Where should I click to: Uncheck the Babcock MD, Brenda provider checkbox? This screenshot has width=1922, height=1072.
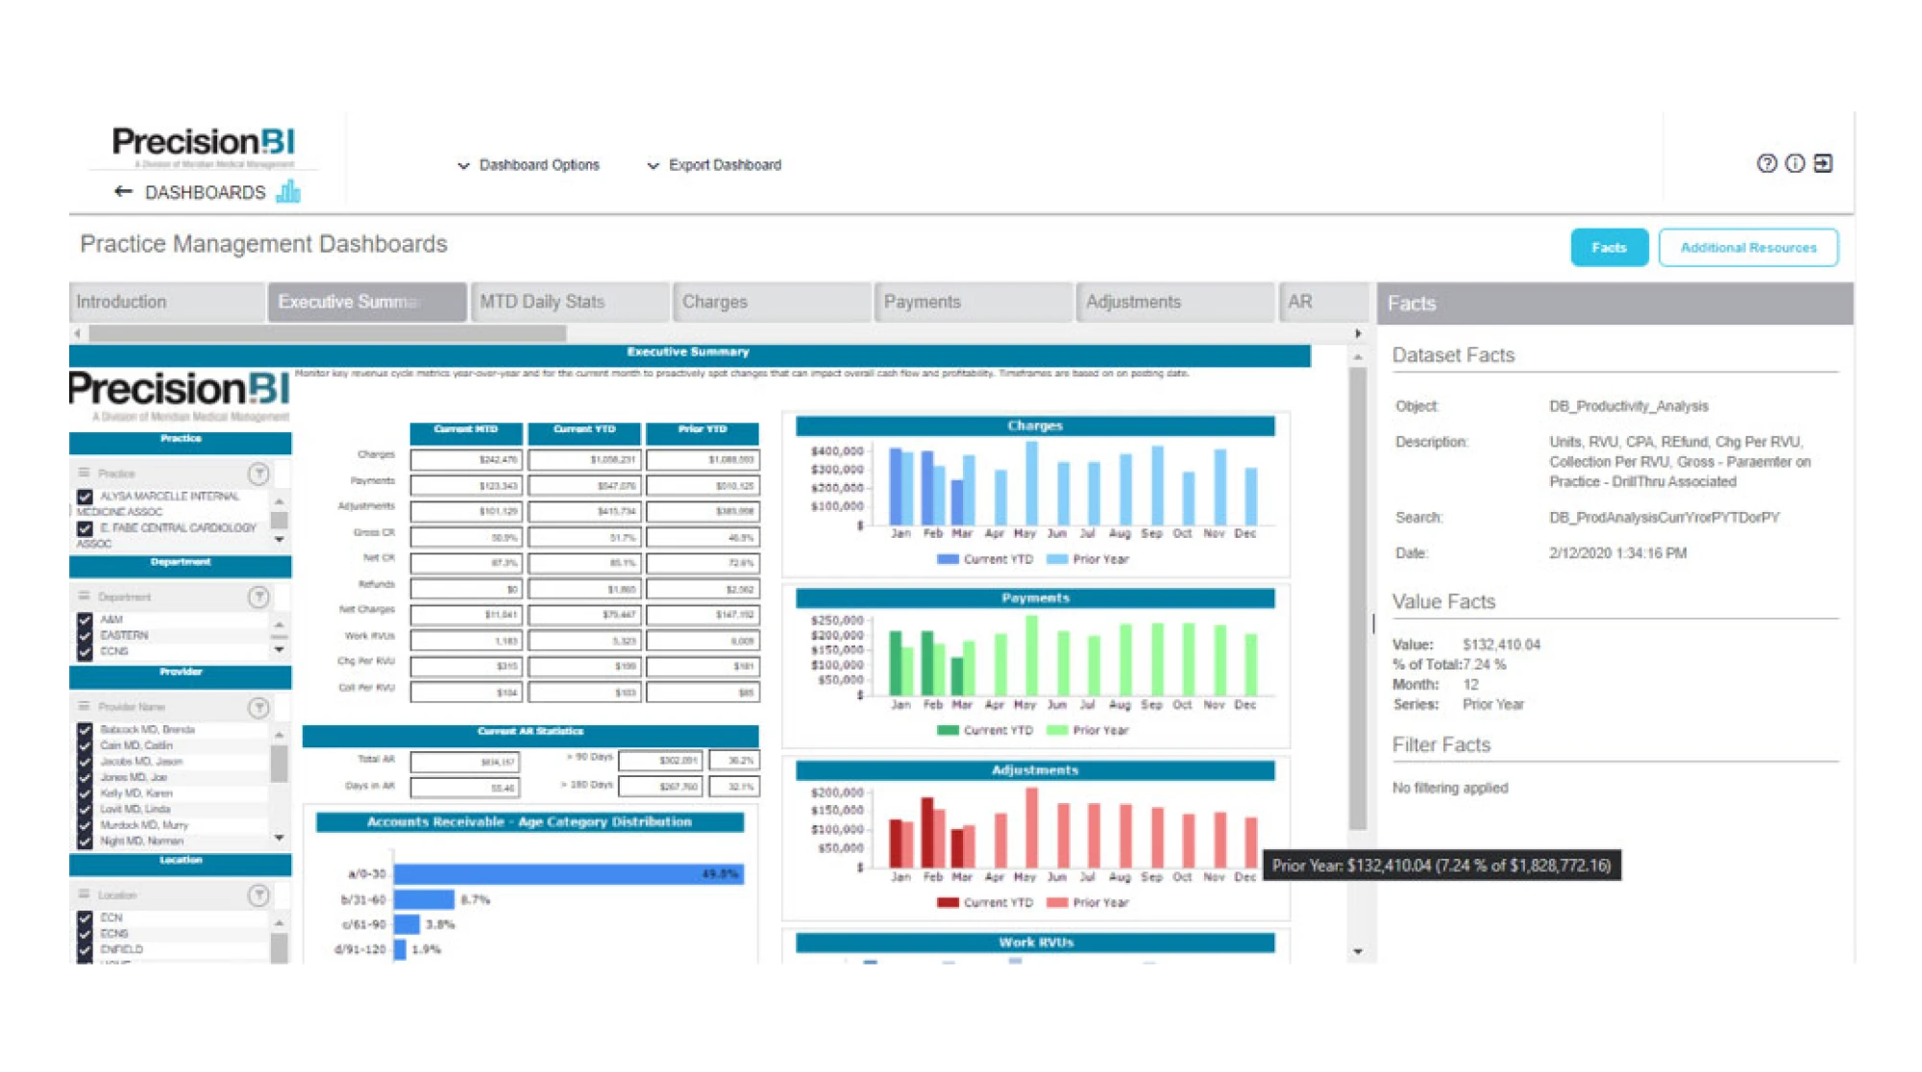click(x=85, y=730)
